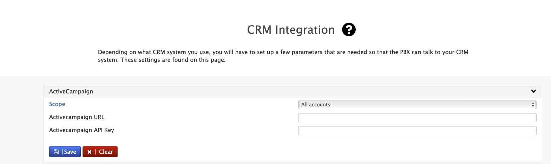Clear the ActiveCampaign form

100,152
